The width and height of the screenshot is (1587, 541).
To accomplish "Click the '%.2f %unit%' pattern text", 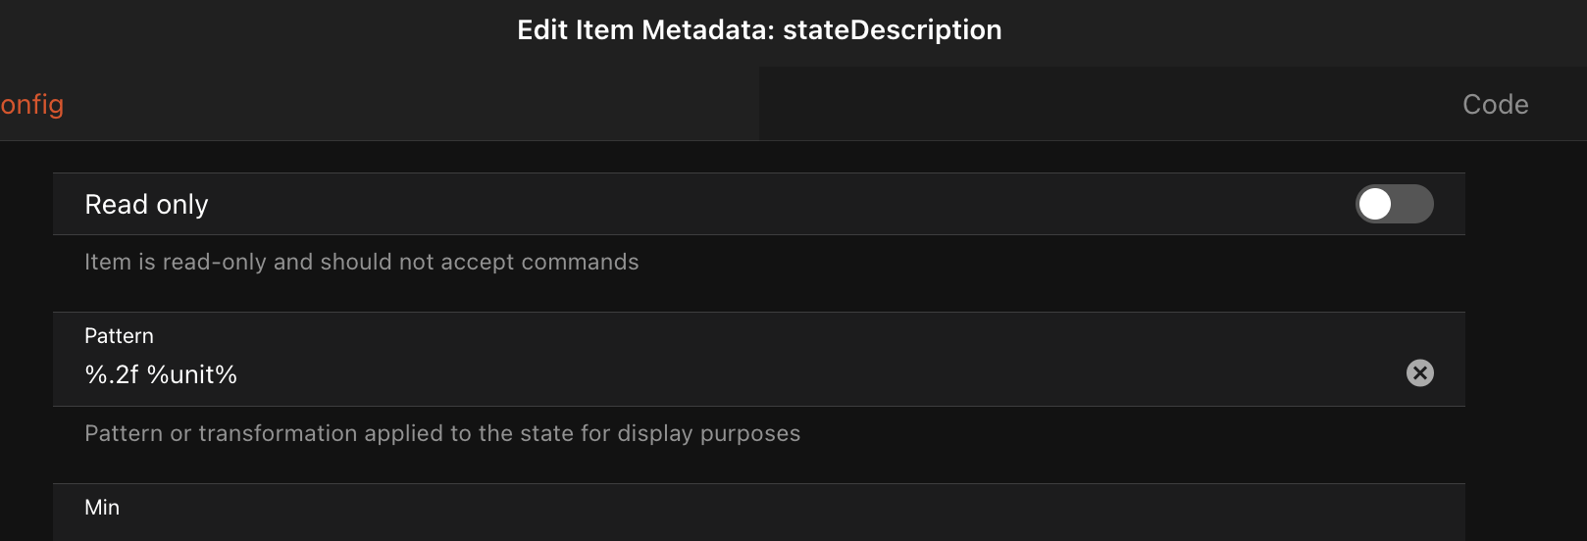I will pyautogui.click(x=161, y=374).
